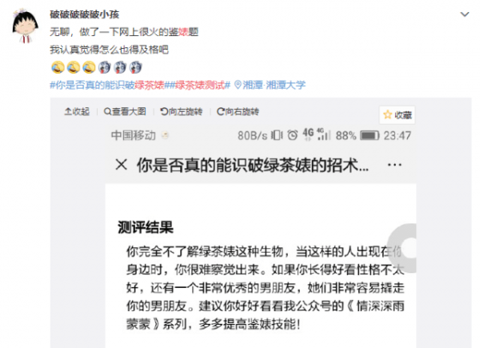Click the 测评结果 heading
The image size is (480, 348).
click(146, 227)
